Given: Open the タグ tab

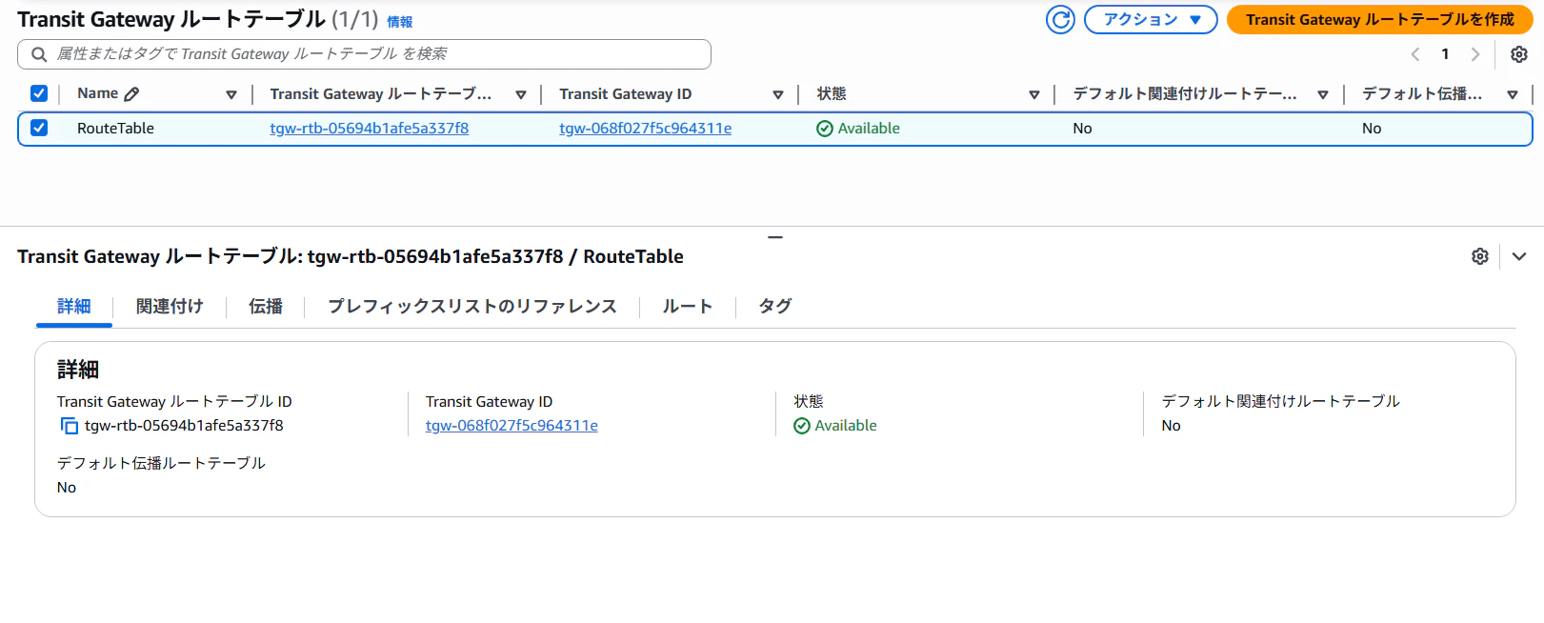Looking at the screenshot, I should [775, 306].
